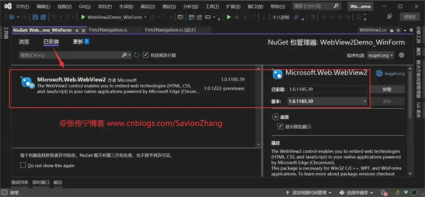Toggle the include prerelease checkbox

point(146,55)
